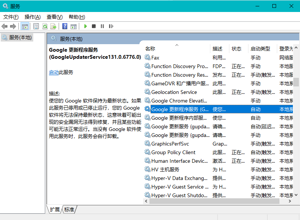This screenshot has width=300, height=220.
Task: Select the Group Policy Client service
Action: [219, 152]
